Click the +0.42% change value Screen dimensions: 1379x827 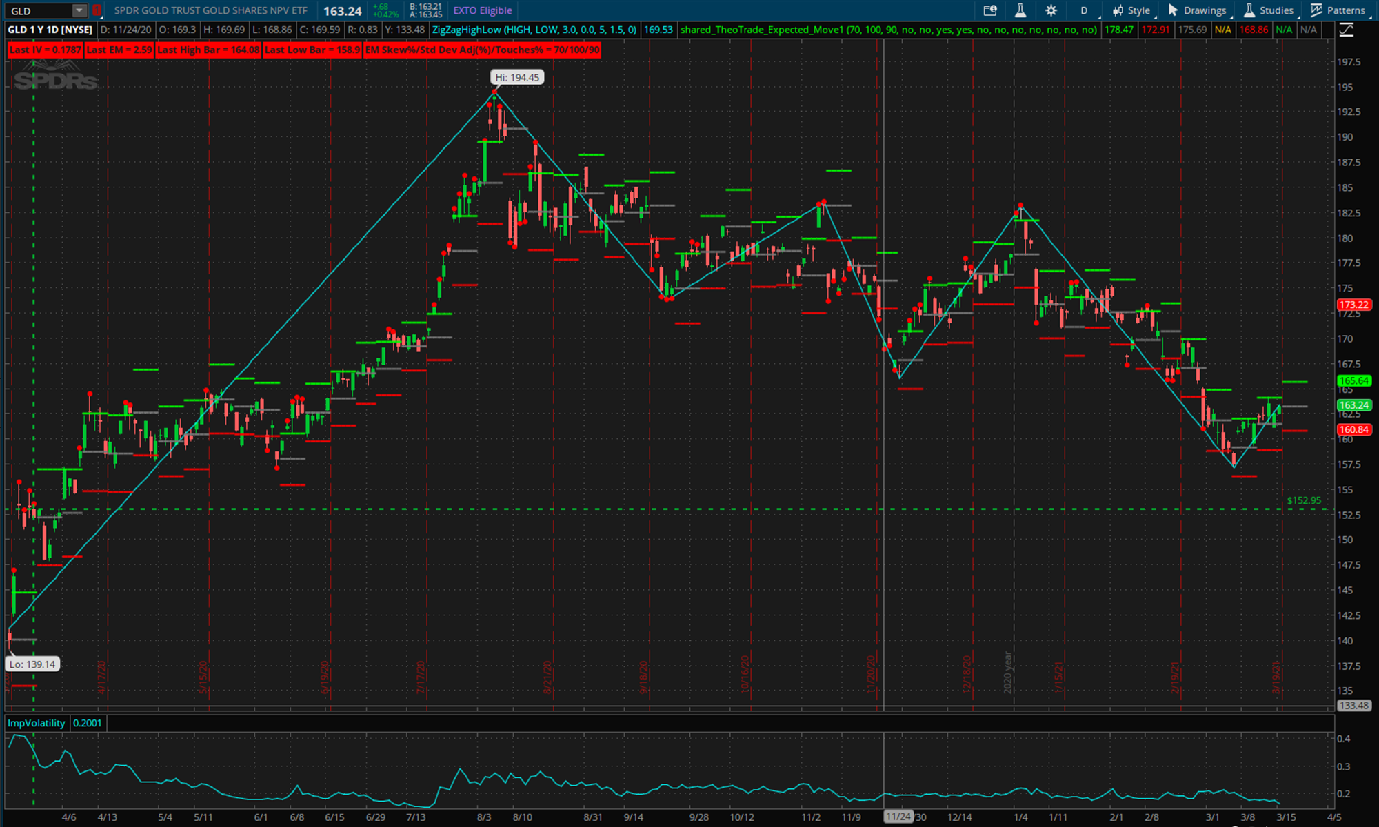(x=386, y=14)
